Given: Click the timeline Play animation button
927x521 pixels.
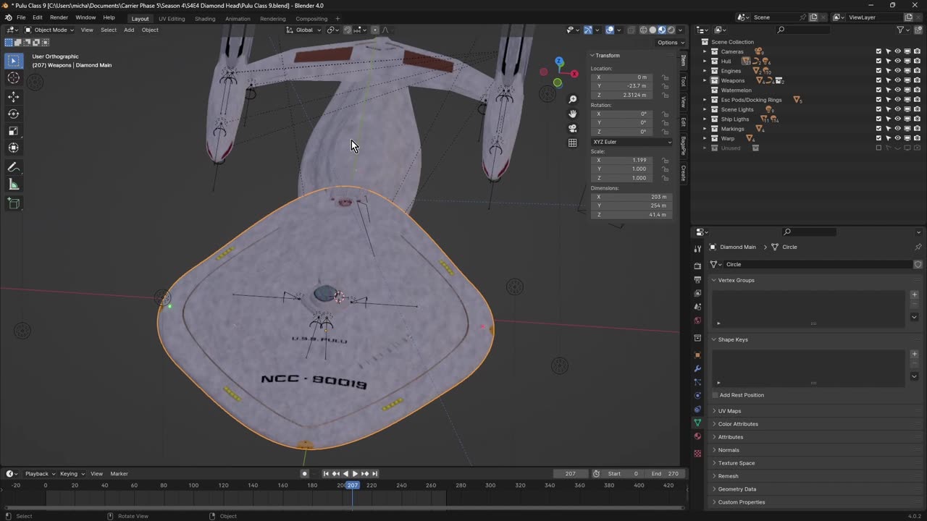Looking at the screenshot, I should click(x=355, y=474).
